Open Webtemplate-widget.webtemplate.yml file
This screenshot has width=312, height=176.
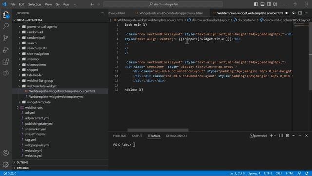click(57, 97)
